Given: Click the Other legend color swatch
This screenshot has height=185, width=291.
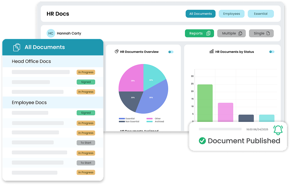Looking at the screenshot, I should tap(149, 119).
